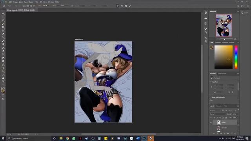Select the Brush tool

pyautogui.click(x=3, y=41)
